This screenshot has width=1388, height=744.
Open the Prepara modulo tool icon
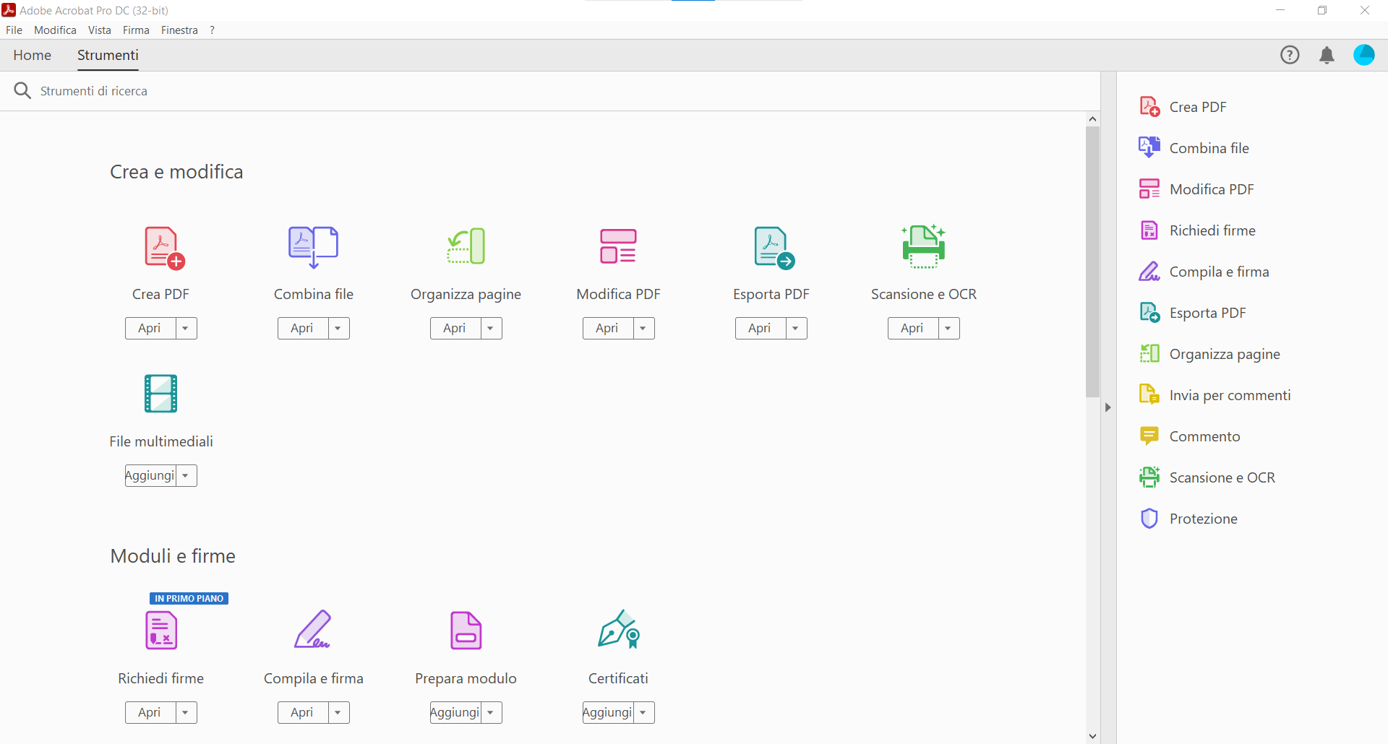coord(466,631)
